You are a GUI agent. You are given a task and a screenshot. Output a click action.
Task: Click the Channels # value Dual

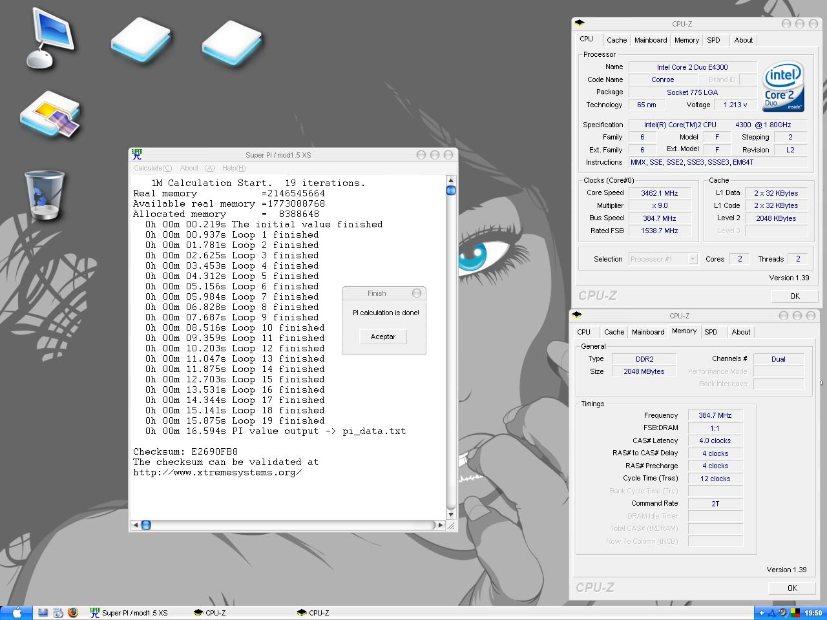coord(779,359)
